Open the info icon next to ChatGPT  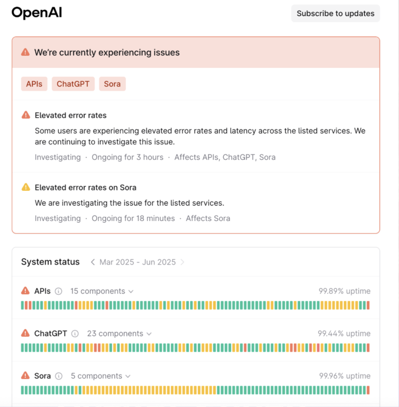pos(75,334)
